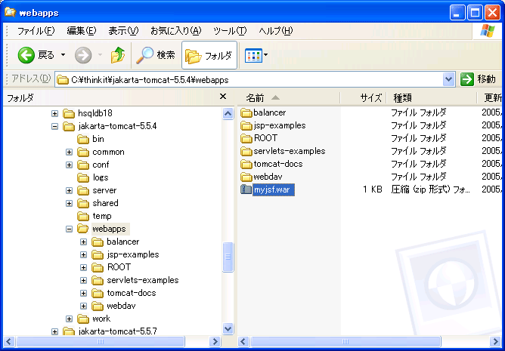Open the 表示(V) menu
This screenshot has height=351, width=505.
coord(123,31)
